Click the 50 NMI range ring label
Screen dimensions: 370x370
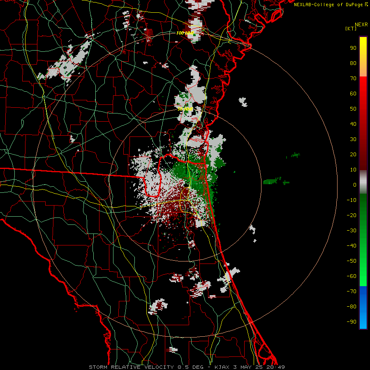[185, 109]
